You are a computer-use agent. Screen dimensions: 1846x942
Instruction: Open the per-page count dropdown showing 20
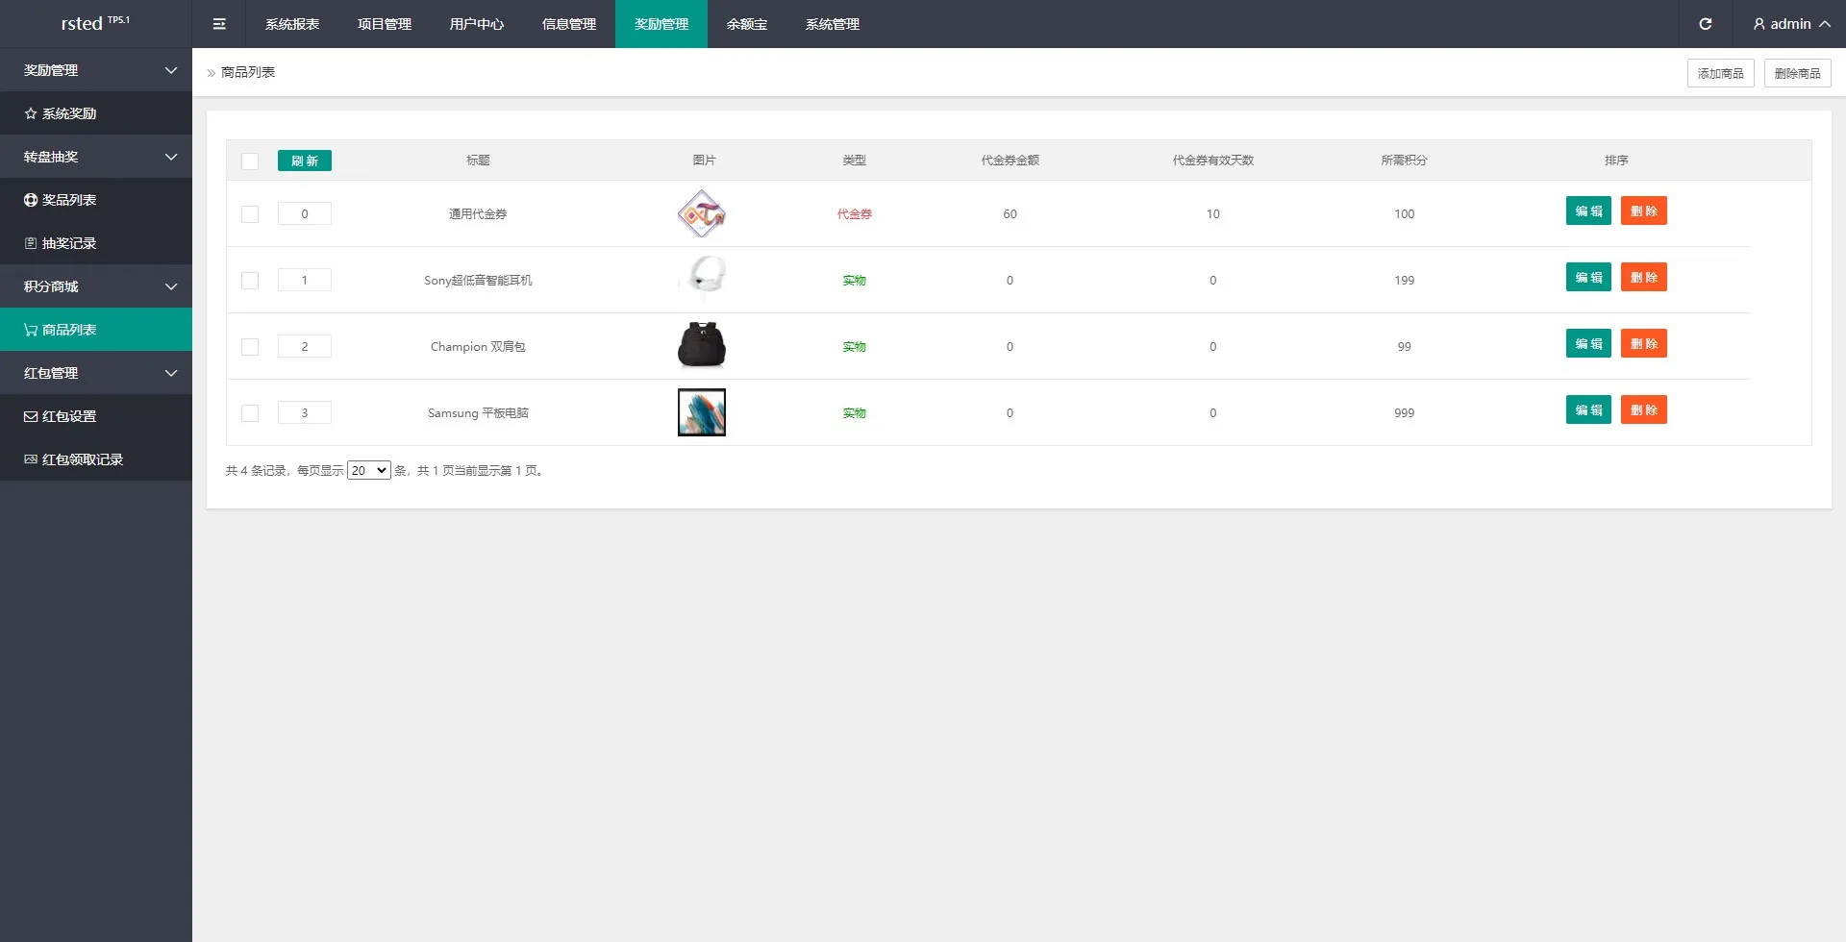368,470
